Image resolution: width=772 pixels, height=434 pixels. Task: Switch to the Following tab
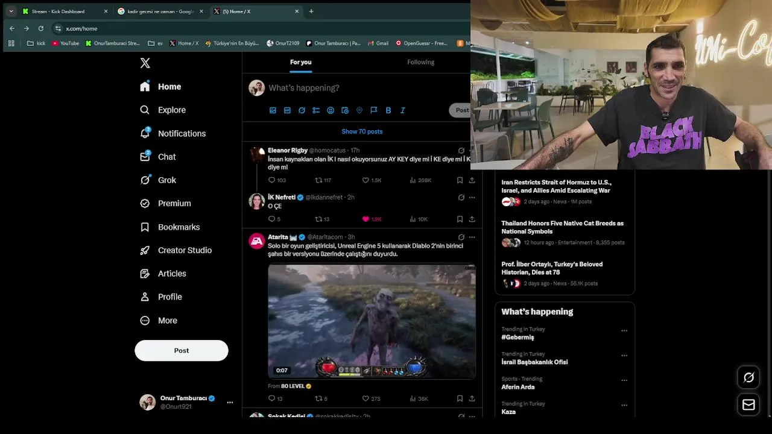pos(420,62)
